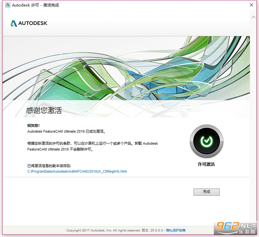Click the 许可激活 caption text

click(x=206, y=164)
